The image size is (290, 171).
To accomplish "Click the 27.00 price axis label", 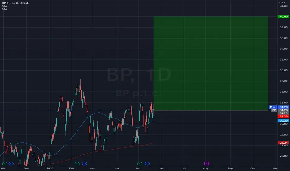I will (284, 156).
